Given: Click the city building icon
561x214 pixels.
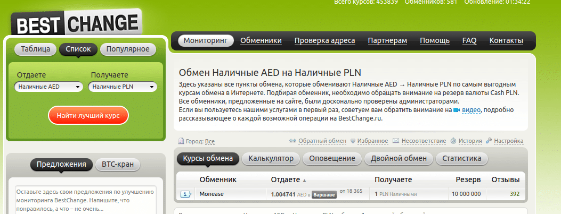Looking at the screenshot, I should tap(181, 142).
